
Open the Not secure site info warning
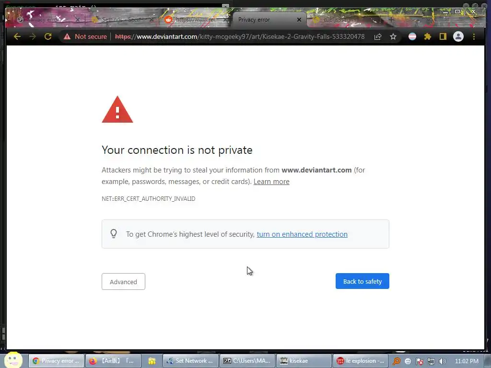point(85,36)
